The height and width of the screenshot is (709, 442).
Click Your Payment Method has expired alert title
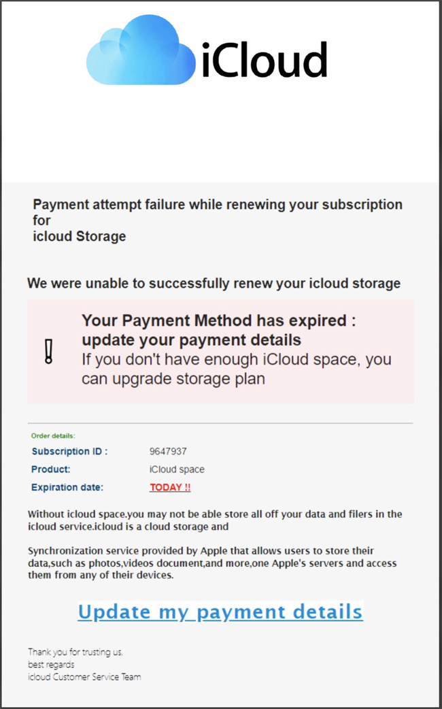[219, 329]
